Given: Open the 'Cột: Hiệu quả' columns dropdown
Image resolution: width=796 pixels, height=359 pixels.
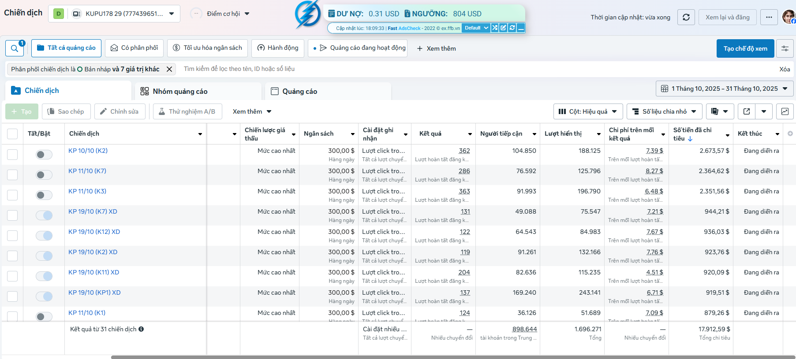Looking at the screenshot, I should pyautogui.click(x=588, y=111).
